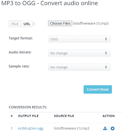Click the source file cell in results

coord(72,128)
